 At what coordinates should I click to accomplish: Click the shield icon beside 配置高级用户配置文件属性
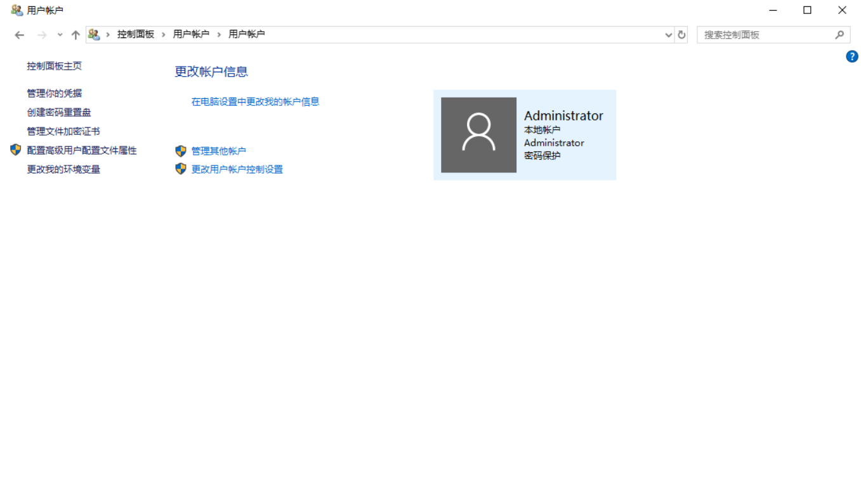(14, 151)
